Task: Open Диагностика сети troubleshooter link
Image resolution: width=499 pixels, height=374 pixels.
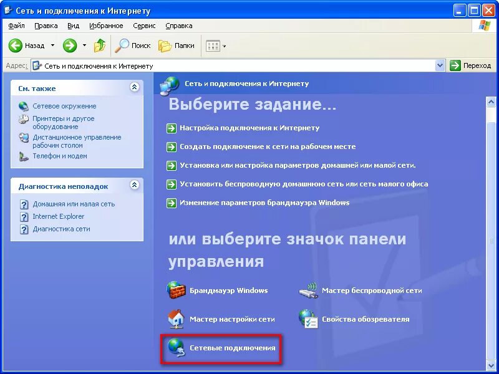Action: [61, 229]
